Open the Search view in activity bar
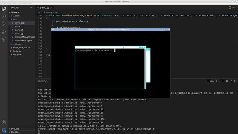Viewport: 238px width, 134px height. click(4, 16)
